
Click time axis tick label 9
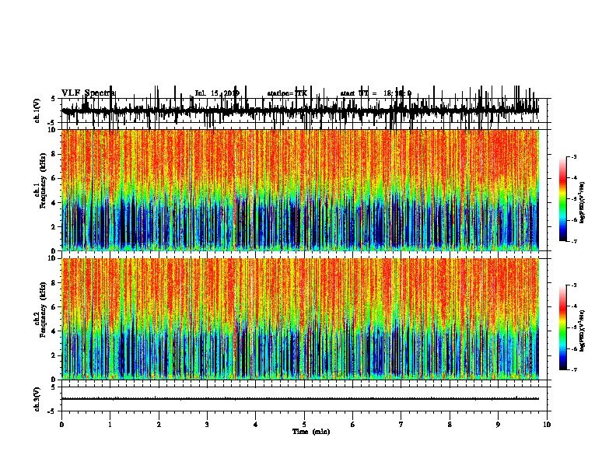point(498,425)
